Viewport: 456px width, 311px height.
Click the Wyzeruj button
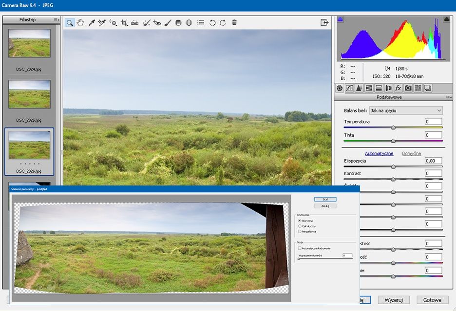click(x=394, y=300)
